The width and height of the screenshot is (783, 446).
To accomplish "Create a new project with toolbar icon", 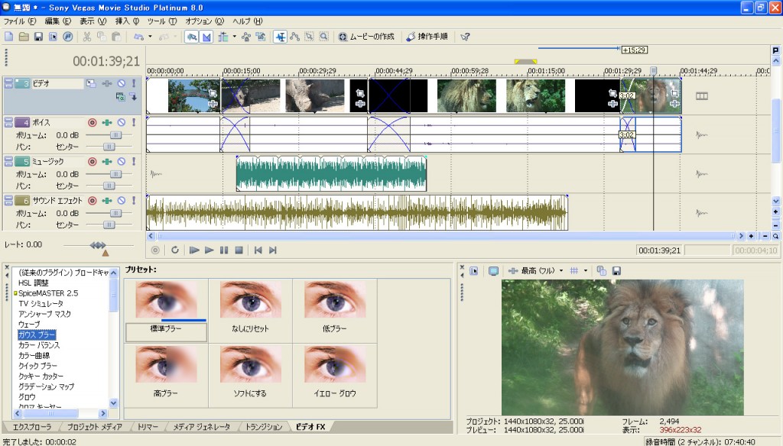I will pos(9,37).
